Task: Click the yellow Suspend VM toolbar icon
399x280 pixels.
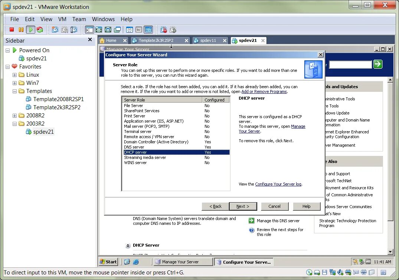Action: [x=21, y=30]
